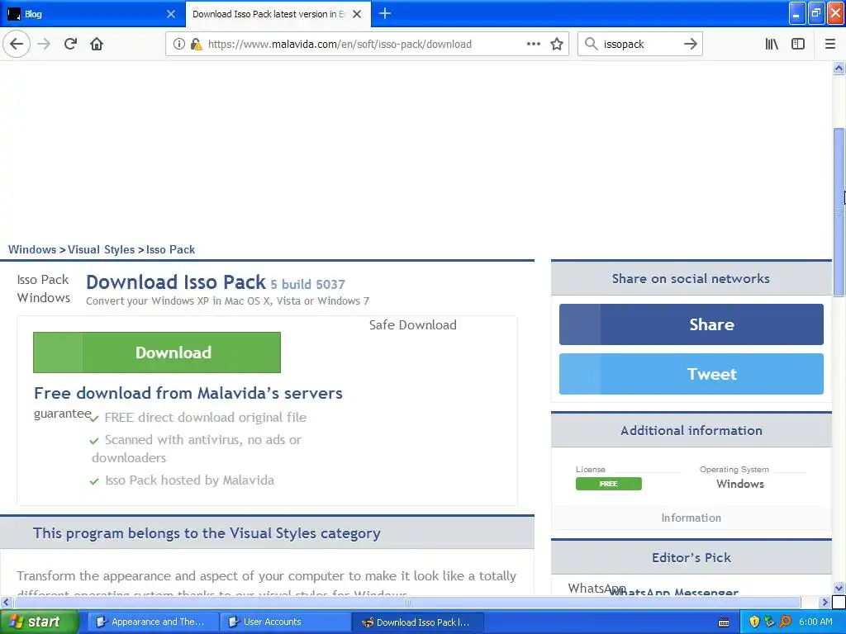Focus the issopack search field
This screenshot has height=634, width=846.
(640, 45)
